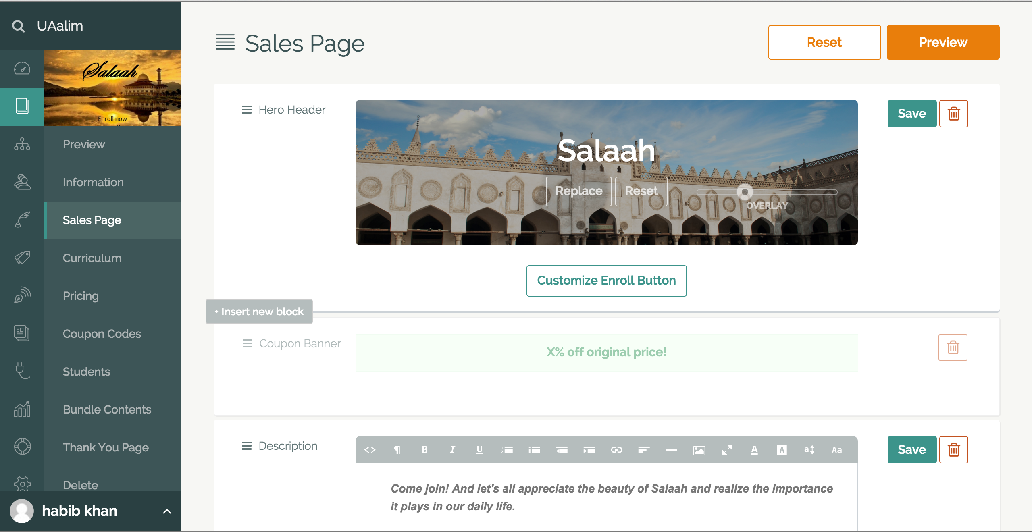Expand the habib khan user menu
The width and height of the screenshot is (1032, 532).
coord(166,511)
